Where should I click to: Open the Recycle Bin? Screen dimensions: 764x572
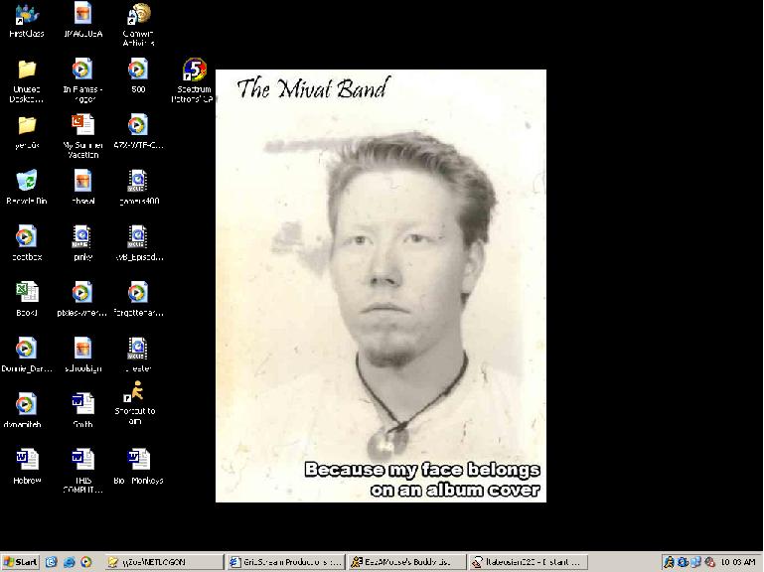[x=26, y=182]
